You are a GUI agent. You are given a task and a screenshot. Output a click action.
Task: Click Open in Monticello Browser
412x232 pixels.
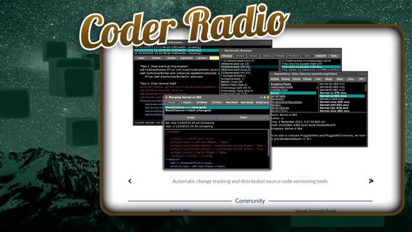[334, 56]
